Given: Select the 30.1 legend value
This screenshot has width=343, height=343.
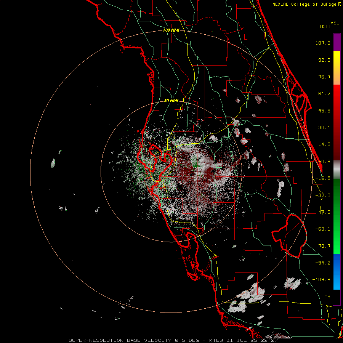Looking at the screenshot, I should (x=324, y=128).
